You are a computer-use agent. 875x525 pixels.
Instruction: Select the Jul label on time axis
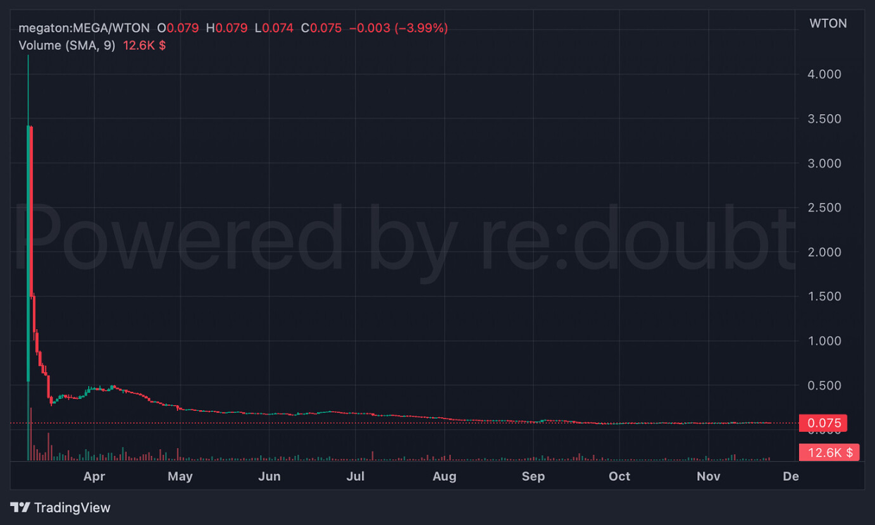coord(355,476)
